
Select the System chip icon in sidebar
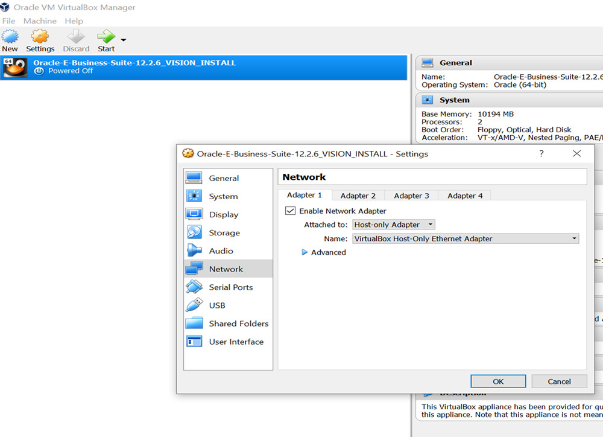click(x=194, y=196)
